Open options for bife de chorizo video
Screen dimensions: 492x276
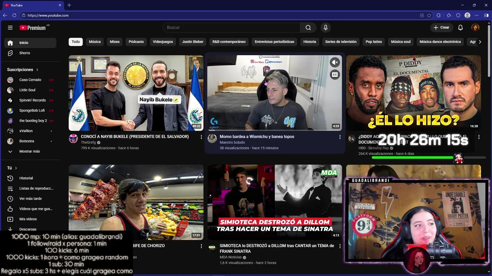click(201, 246)
